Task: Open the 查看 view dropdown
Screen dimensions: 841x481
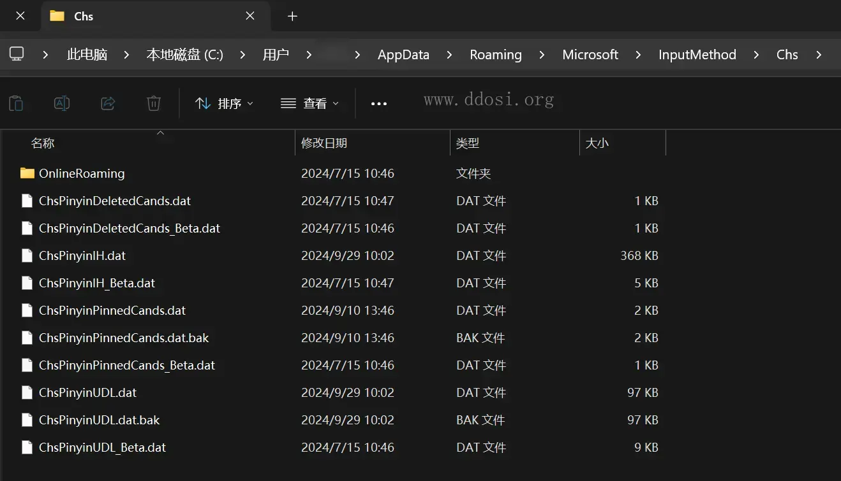Action: coord(310,103)
